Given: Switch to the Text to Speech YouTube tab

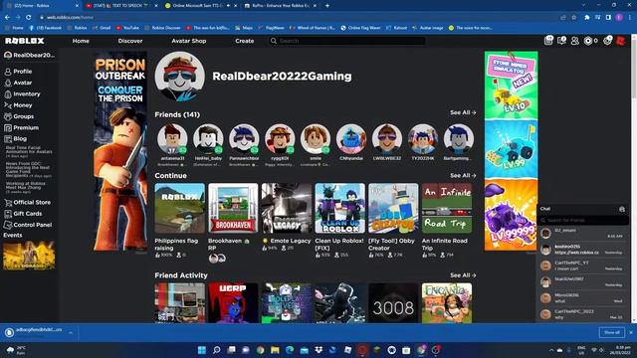Looking at the screenshot, I should (x=120, y=6).
